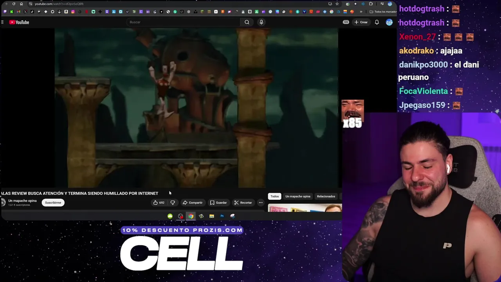Open the first recommended video thumbnail
Image resolution: width=501 pixels, height=282 pixels.
point(305,208)
